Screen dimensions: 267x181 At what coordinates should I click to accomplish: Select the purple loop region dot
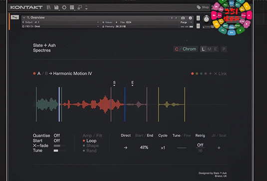(206, 74)
